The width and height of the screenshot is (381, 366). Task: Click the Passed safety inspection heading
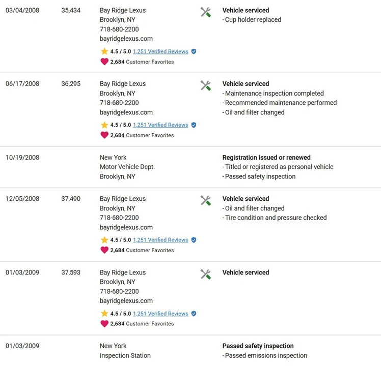[258, 346]
